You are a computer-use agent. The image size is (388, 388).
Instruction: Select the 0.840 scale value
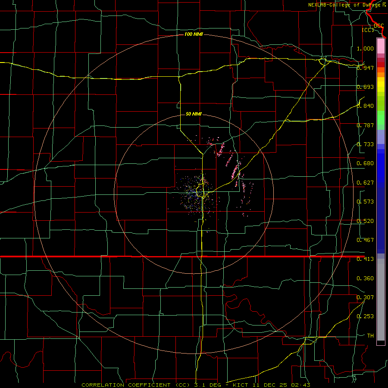[365, 106]
